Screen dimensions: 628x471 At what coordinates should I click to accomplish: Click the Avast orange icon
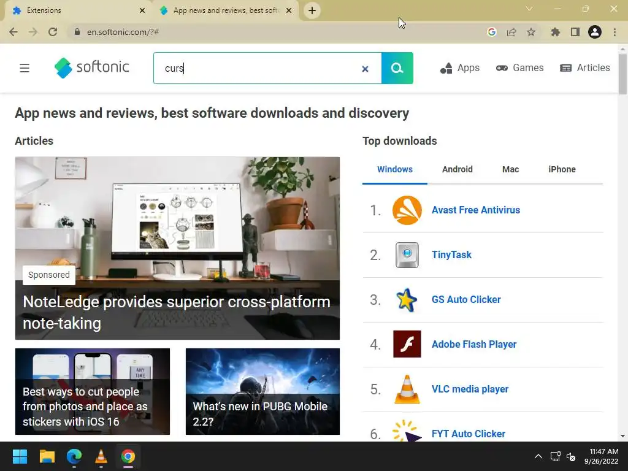(407, 210)
